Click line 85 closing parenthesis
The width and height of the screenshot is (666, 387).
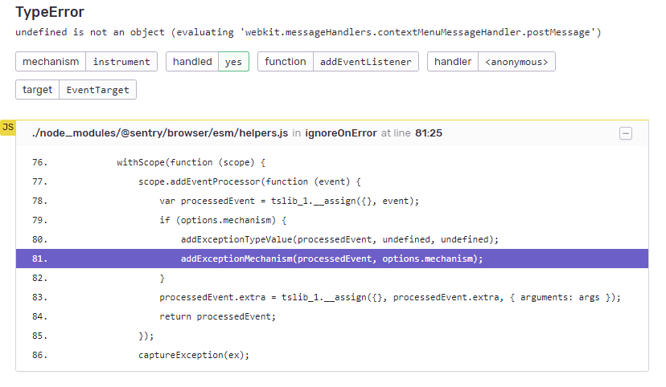coord(332,336)
